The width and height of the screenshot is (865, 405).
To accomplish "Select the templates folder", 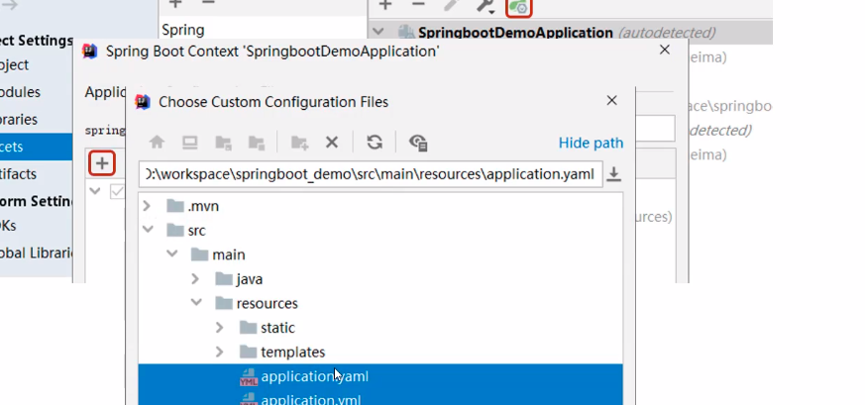I will click(292, 352).
